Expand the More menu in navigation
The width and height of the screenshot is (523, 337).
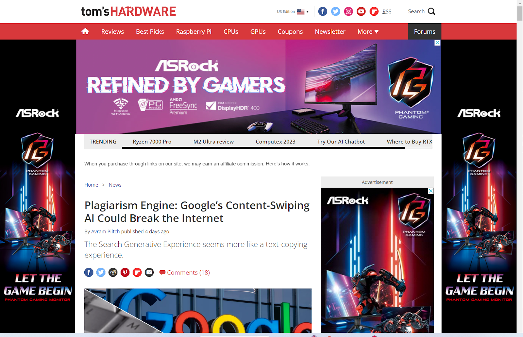pyautogui.click(x=368, y=32)
